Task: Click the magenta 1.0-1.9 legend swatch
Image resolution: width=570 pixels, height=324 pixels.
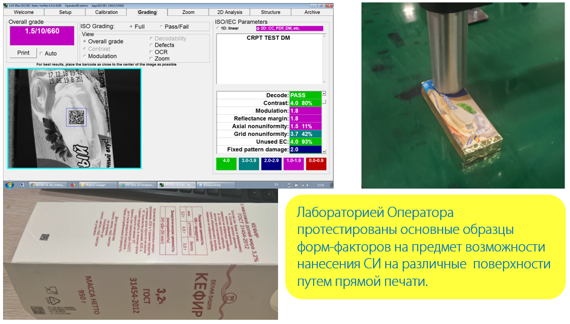Action: point(294,164)
